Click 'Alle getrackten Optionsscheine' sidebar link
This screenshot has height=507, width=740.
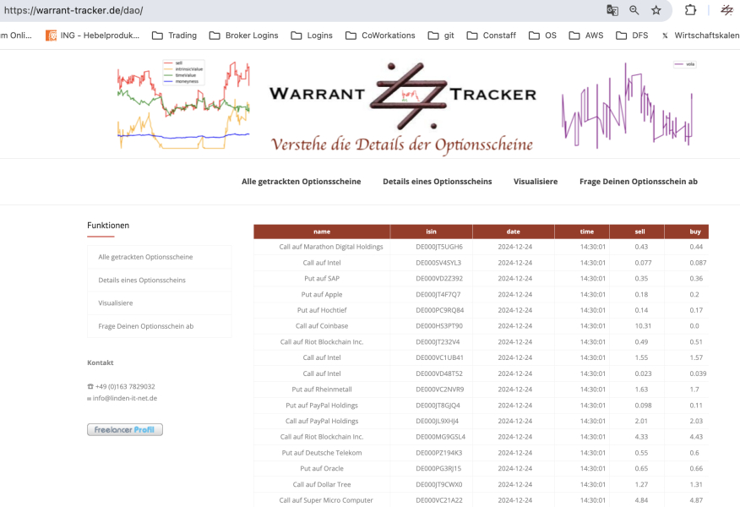[x=145, y=257]
